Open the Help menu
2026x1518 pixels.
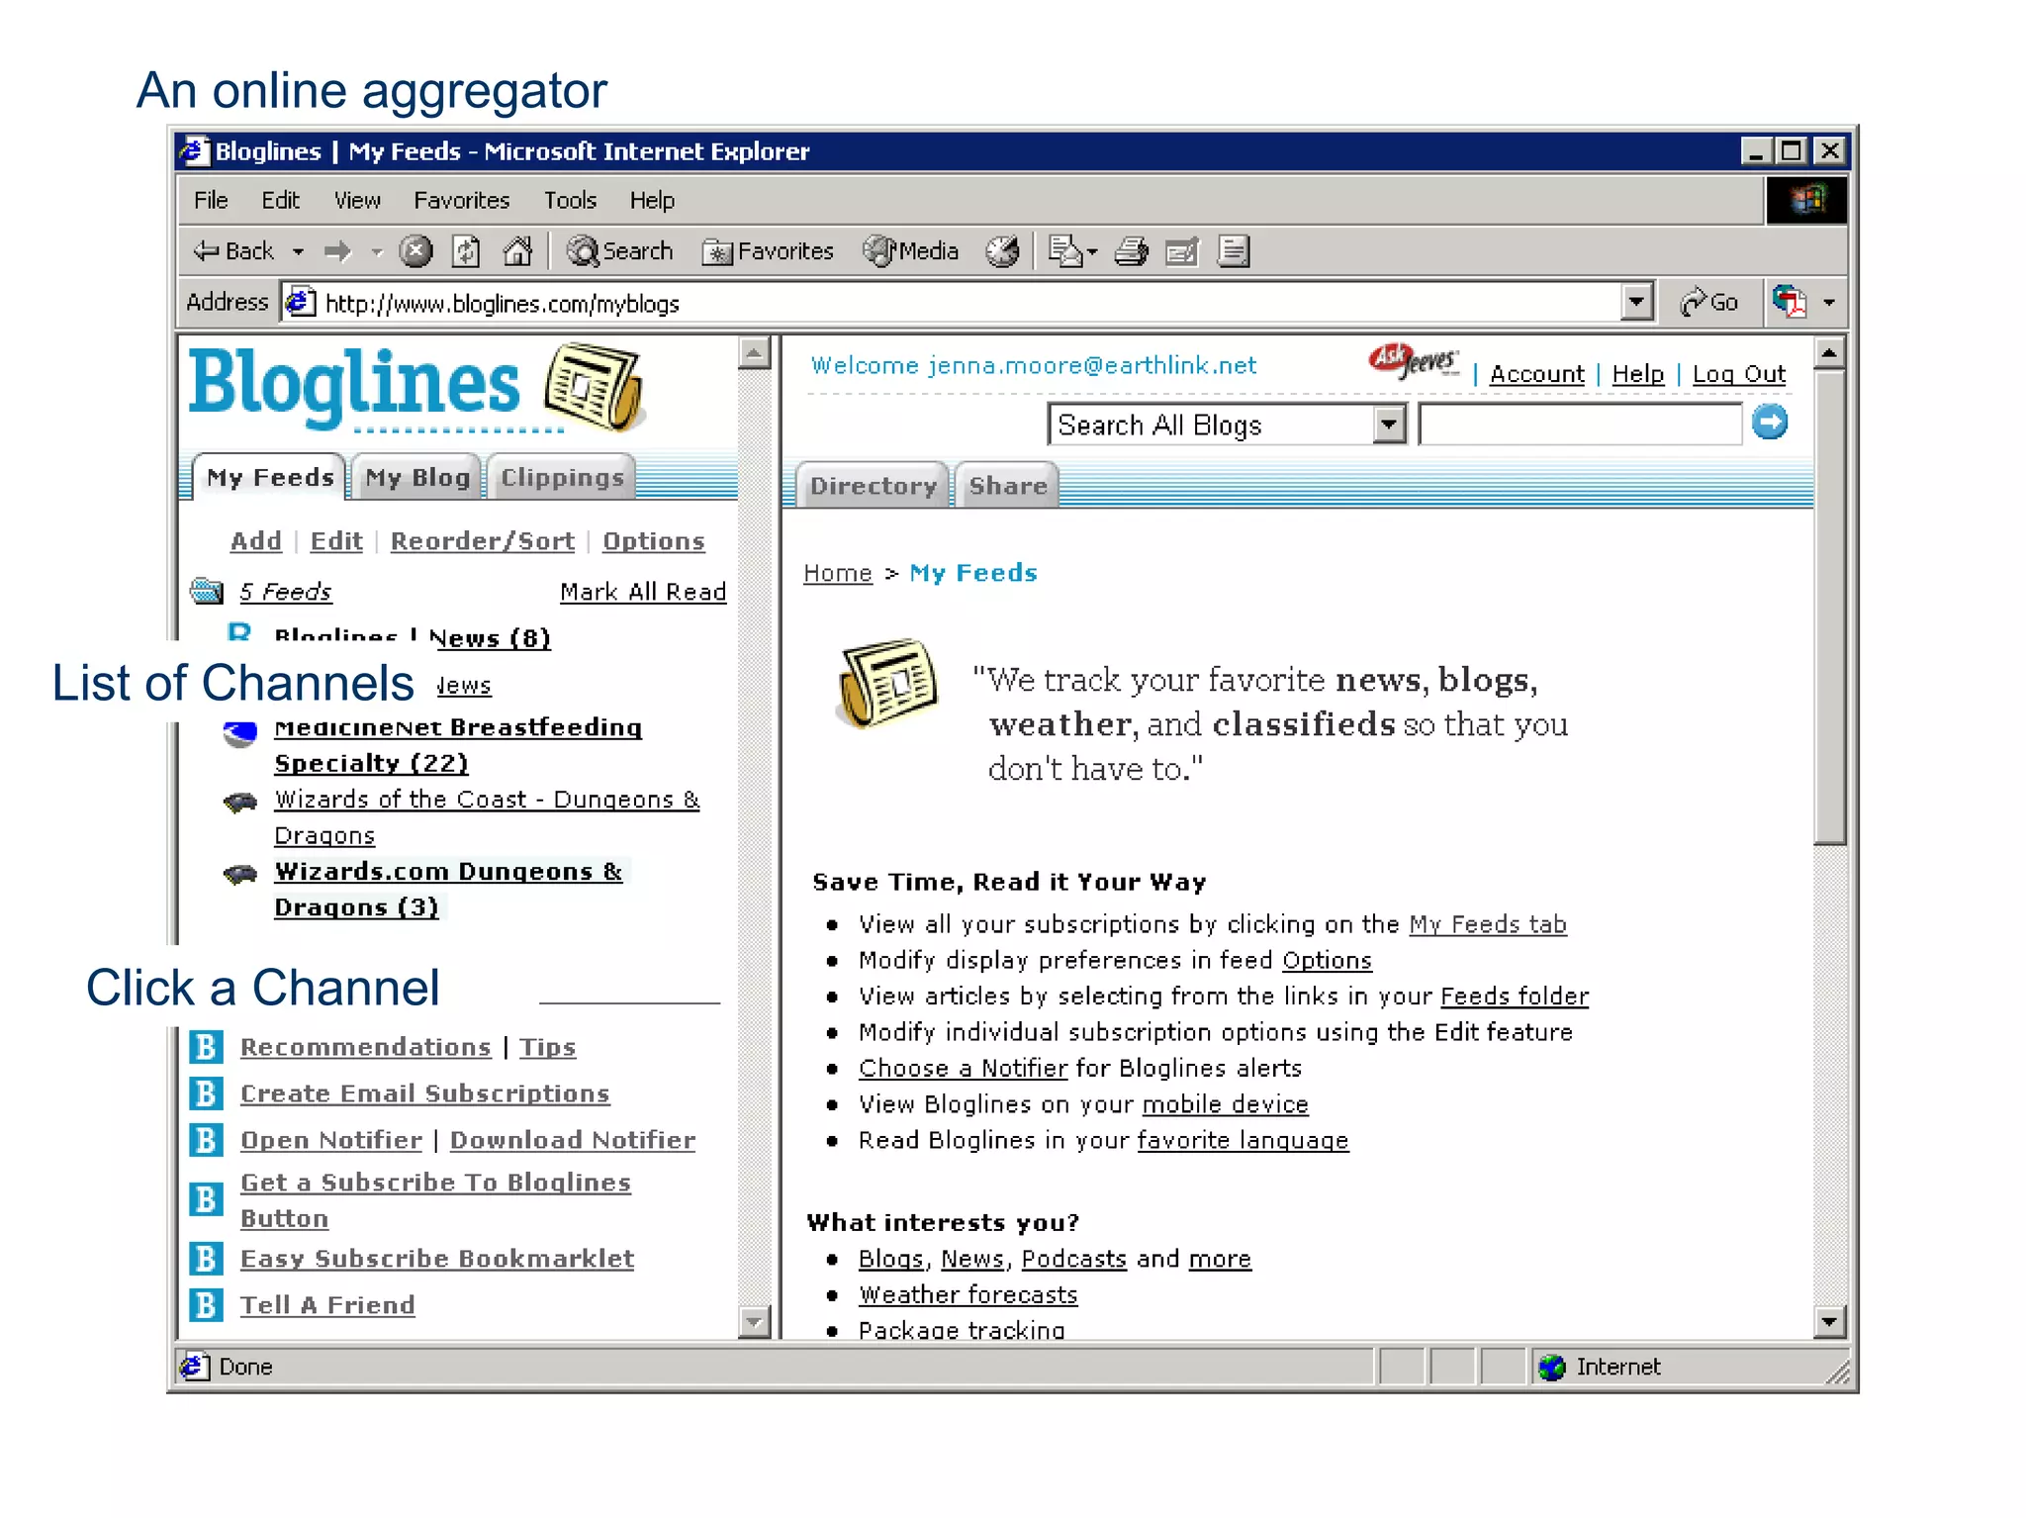pos(652,200)
